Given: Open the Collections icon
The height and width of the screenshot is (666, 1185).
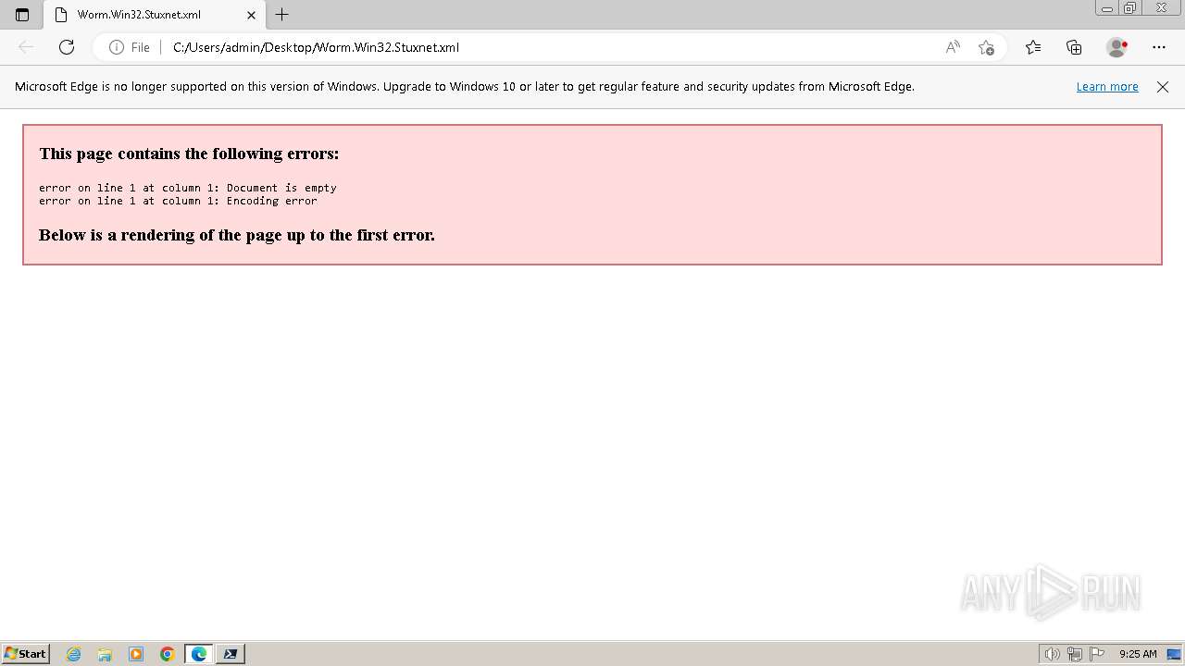Looking at the screenshot, I should point(1074,47).
